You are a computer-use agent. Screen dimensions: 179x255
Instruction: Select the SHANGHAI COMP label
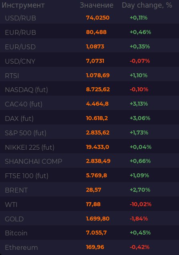click(34, 161)
